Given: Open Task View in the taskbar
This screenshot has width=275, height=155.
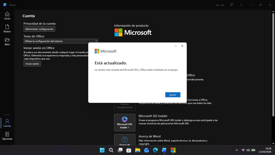Looking at the screenshot, I should point(120,150).
